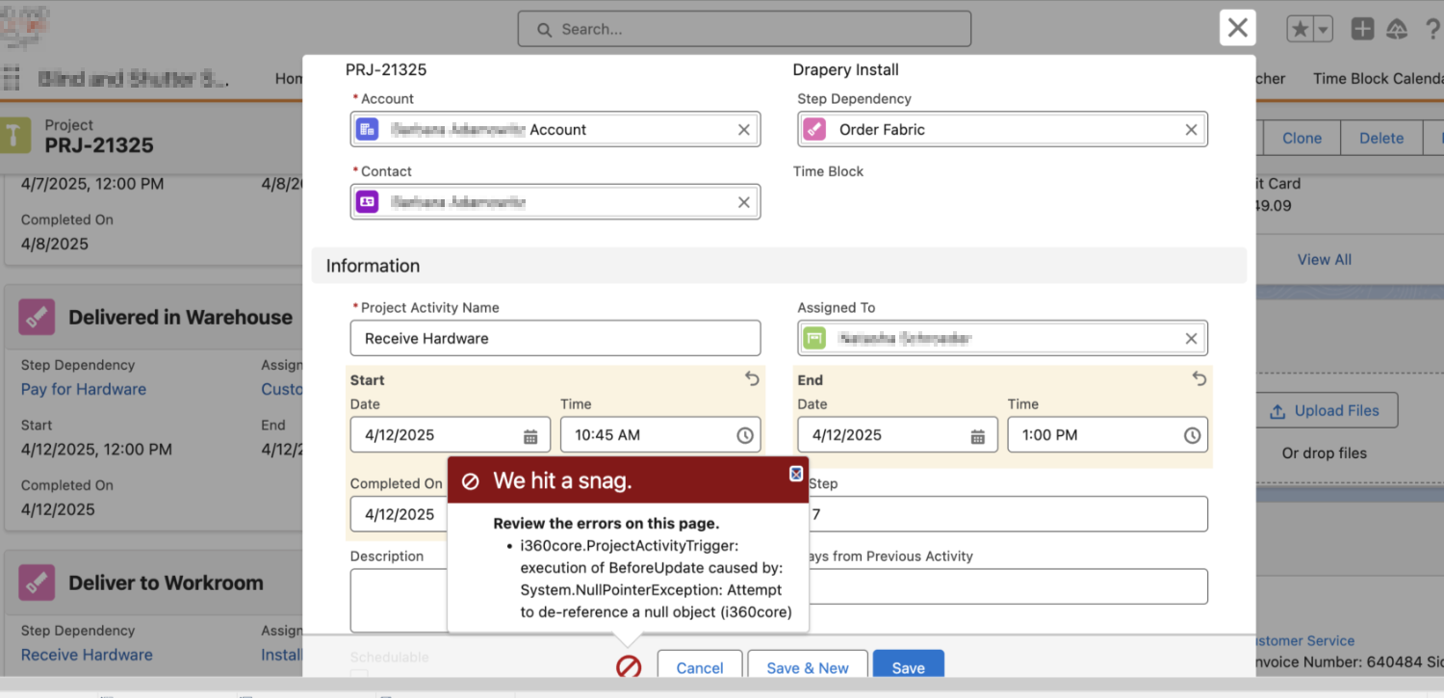Click the Delete button in the background page

pyautogui.click(x=1381, y=138)
